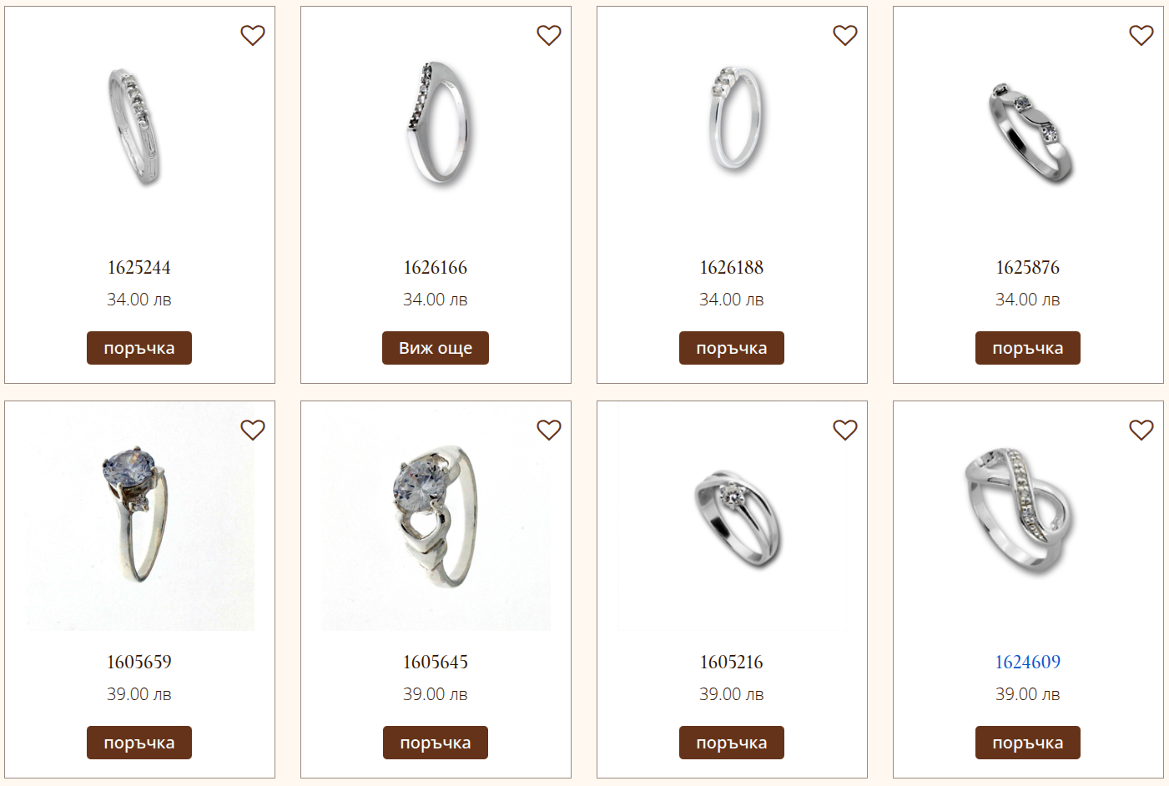
Task: Add ring 1605216 to wishlist heart
Action: pos(845,430)
